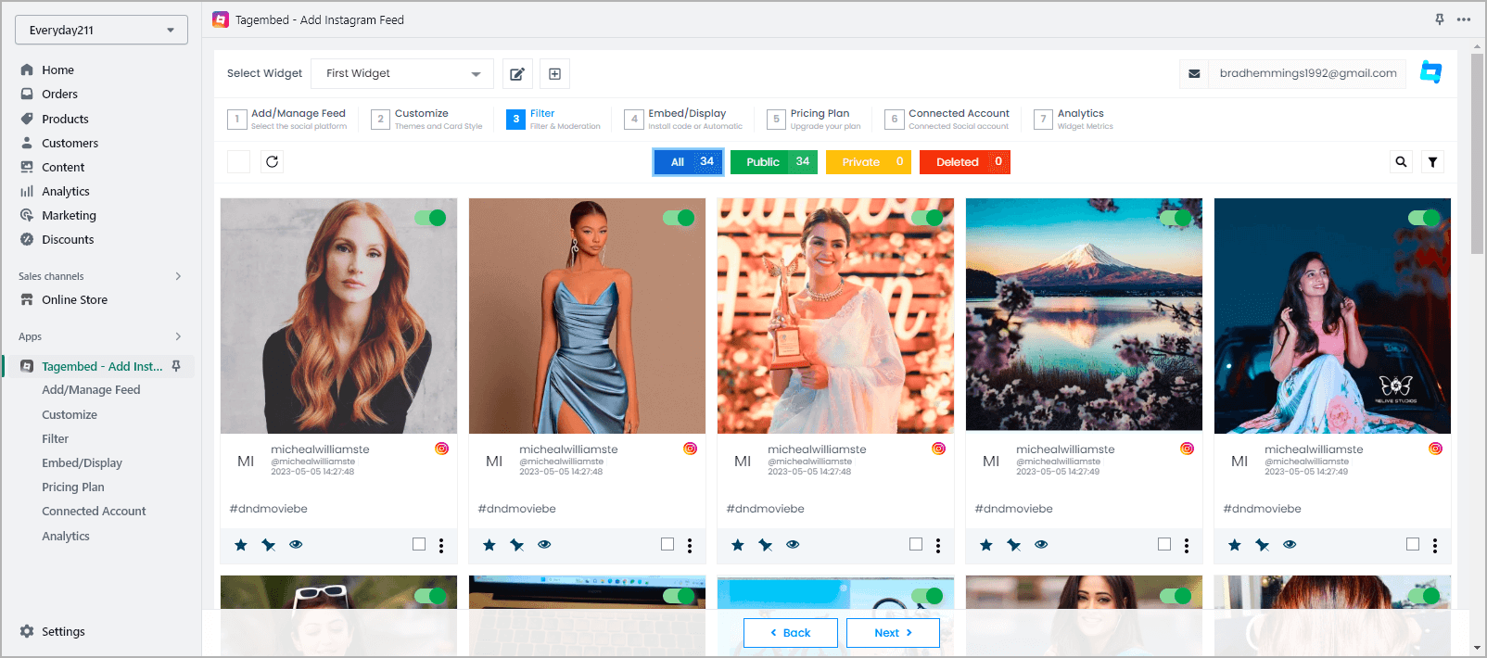This screenshot has width=1487, height=658.
Task: Open more options for blue dress post
Action: (x=690, y=546)
